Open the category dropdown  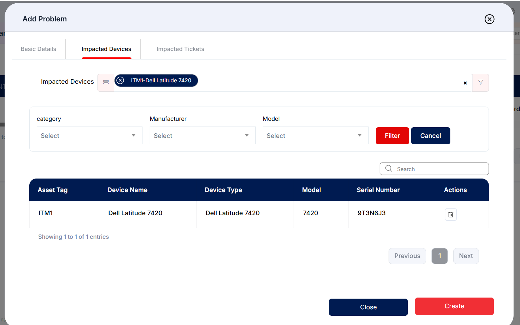(x=90, y=135)
